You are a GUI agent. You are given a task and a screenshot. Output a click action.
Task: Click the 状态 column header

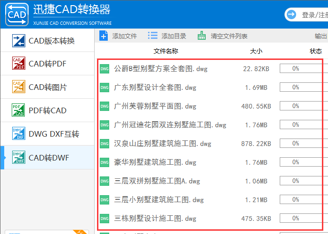pos(316,51)
